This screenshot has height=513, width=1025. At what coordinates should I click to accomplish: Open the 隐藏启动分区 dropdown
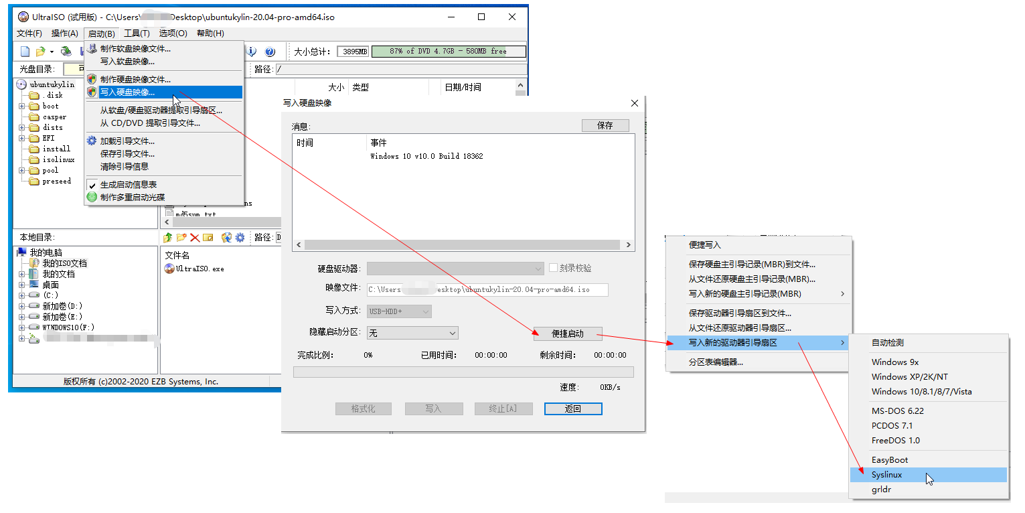(x=412, y=333)
